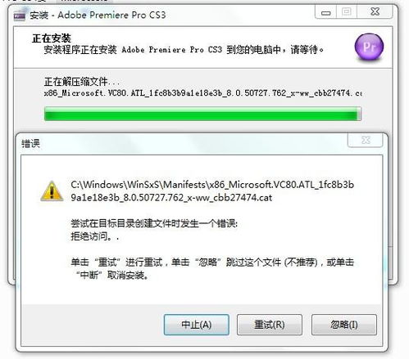
Task: Minimize the Premiere Pro installer window
Action: 325,11
